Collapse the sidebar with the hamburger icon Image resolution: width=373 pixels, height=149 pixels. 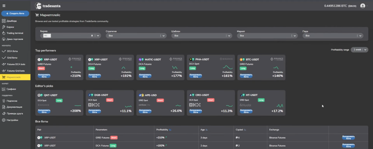pyautogui.click(x=4, y=6)
